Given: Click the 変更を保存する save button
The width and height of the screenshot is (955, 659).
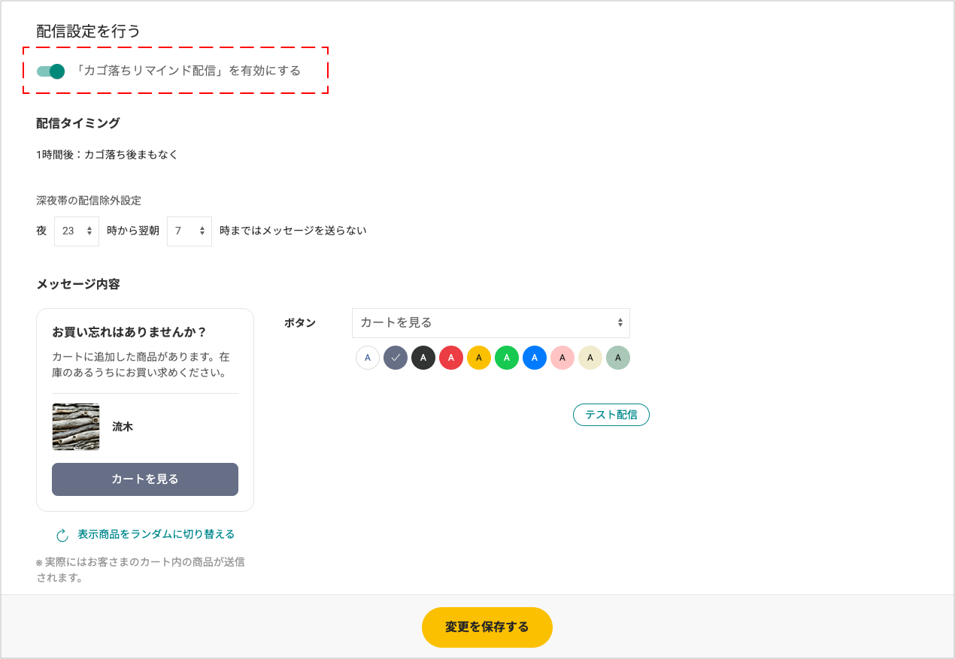Looking at the screenshot, I should [487, 627].
